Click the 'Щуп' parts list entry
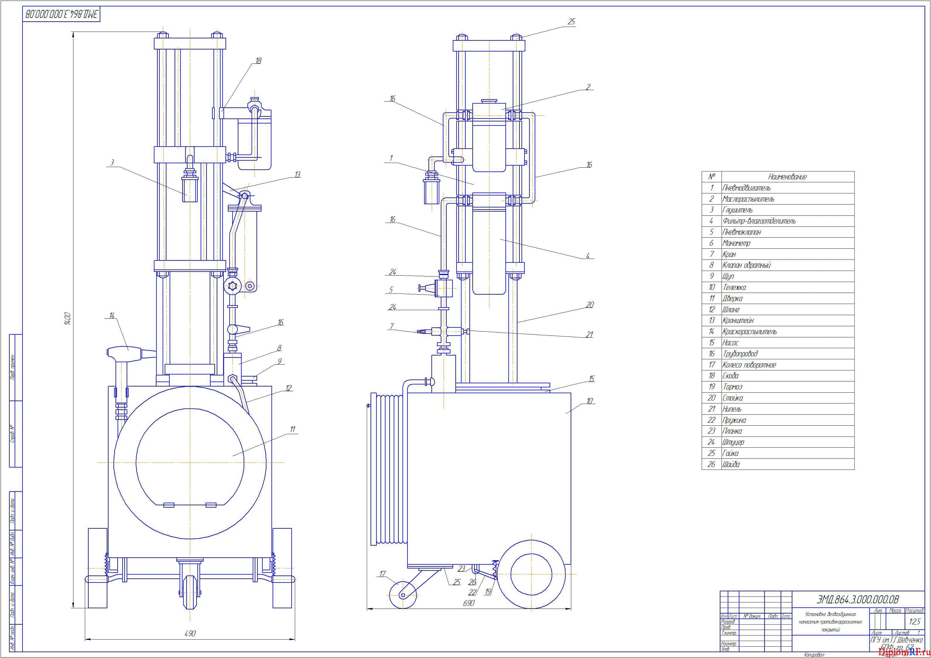The image size is (931, 658). (778, 276)
